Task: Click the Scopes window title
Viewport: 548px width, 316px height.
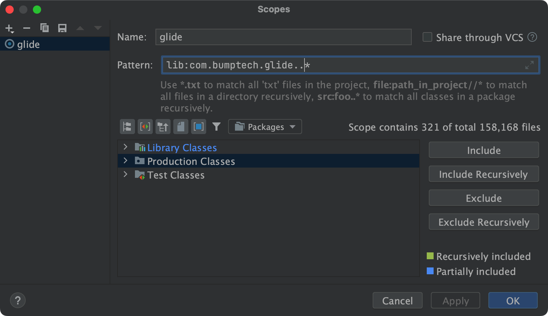Action: tap(274, 9)
